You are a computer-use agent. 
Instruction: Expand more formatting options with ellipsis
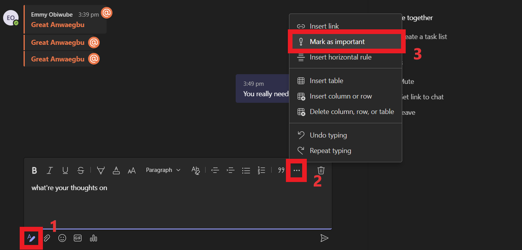coord(296,170)
